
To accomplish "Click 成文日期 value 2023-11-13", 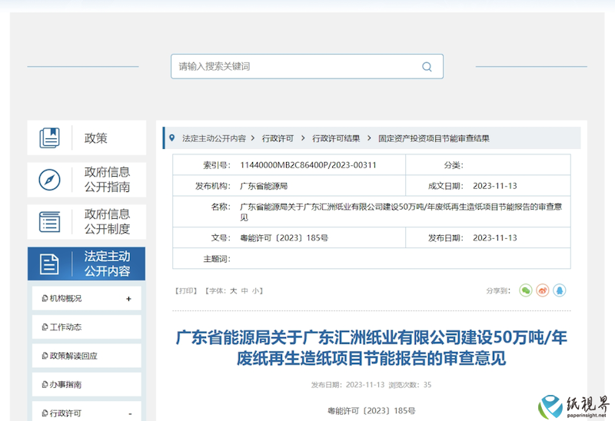I will pyautogui.click(x=495, y=186).
